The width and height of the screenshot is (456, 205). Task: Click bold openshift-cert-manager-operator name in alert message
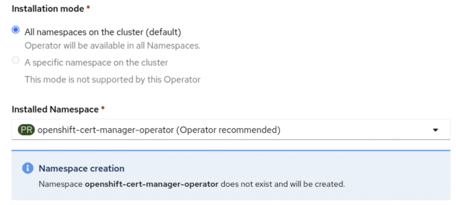[x=151, y=184]
